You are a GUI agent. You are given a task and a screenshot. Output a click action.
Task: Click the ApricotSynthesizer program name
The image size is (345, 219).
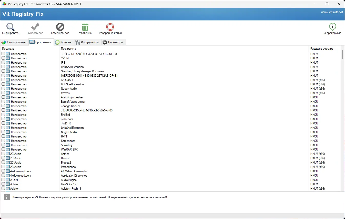pyautogui.click(x=72, y=97)
